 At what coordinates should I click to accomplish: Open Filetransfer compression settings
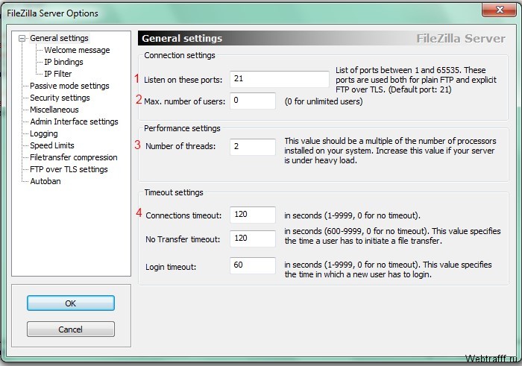coord(74,157)
